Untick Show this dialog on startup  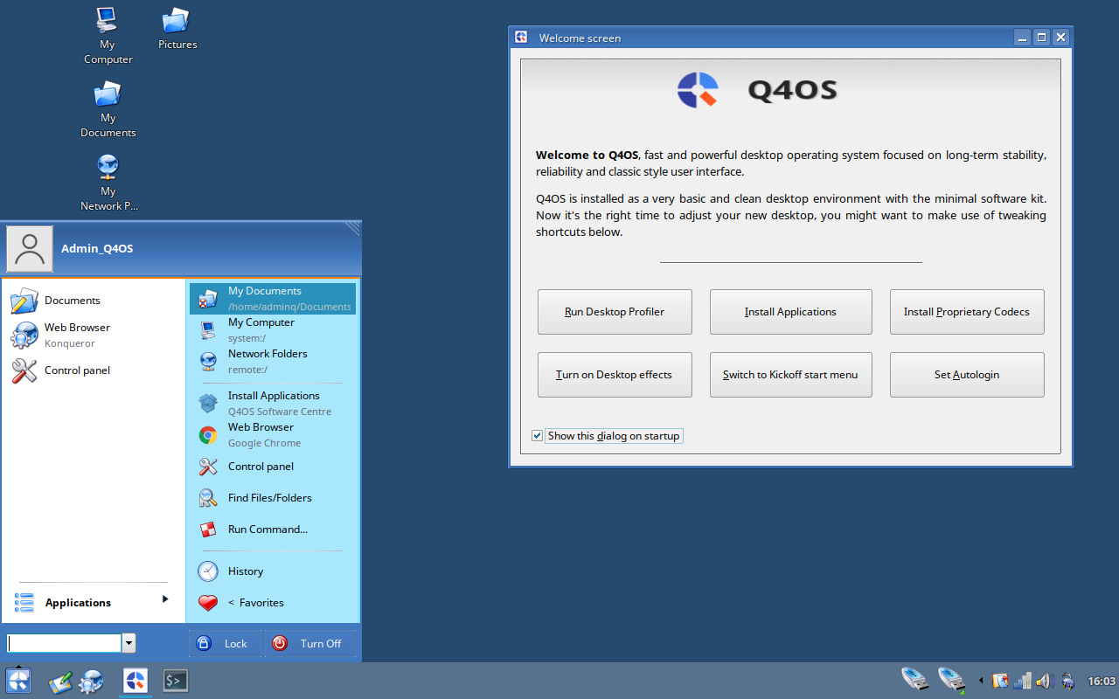(538, 436)
